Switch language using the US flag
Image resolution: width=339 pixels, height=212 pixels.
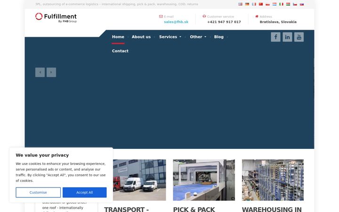point(240,4)
